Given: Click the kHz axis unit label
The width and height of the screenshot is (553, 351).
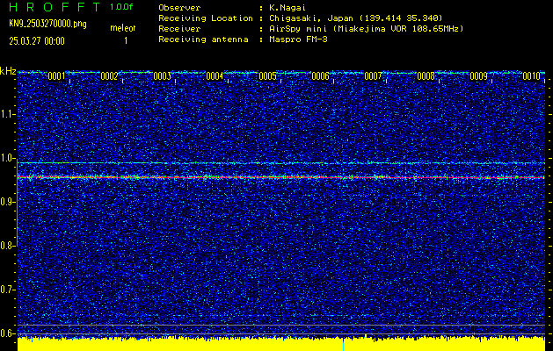Looking at the screenshot, I should tap(8, 71).
